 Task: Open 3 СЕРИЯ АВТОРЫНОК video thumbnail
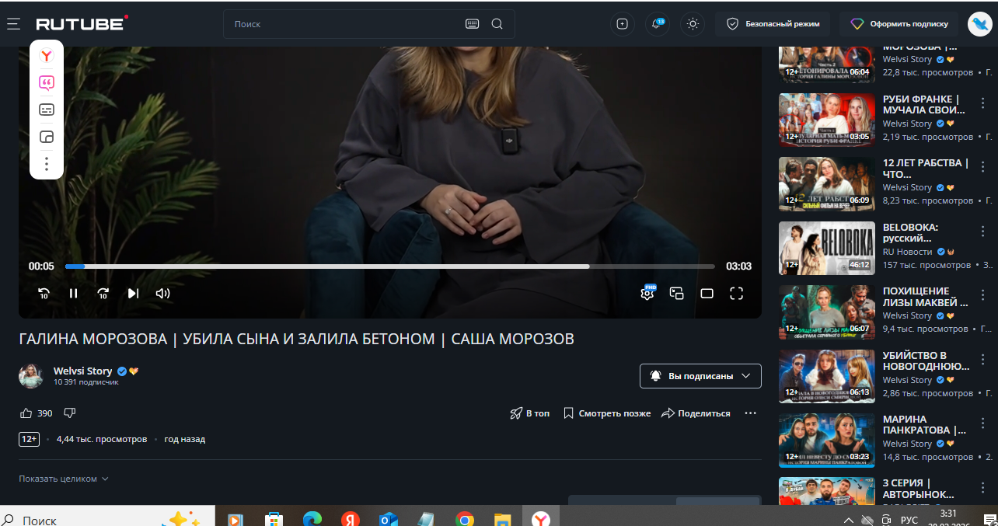[x=827, y=491]
